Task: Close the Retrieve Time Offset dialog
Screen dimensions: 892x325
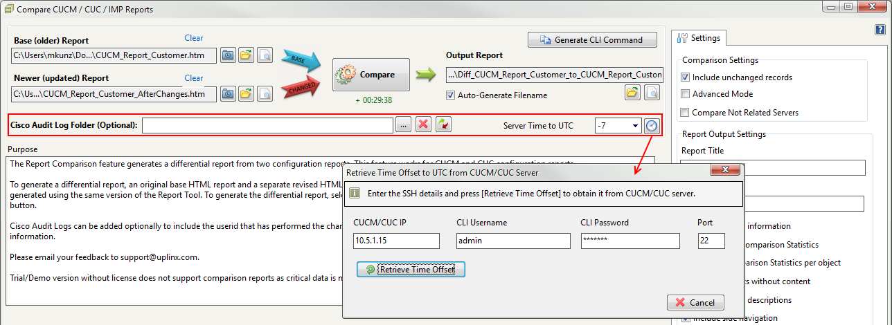Action: (726, 170)
